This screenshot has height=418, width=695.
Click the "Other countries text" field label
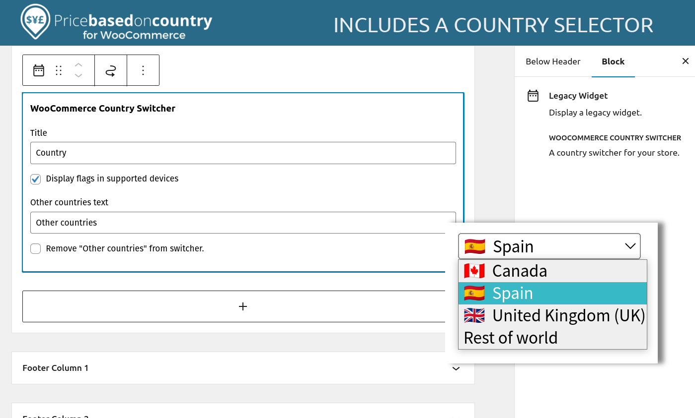69,202
